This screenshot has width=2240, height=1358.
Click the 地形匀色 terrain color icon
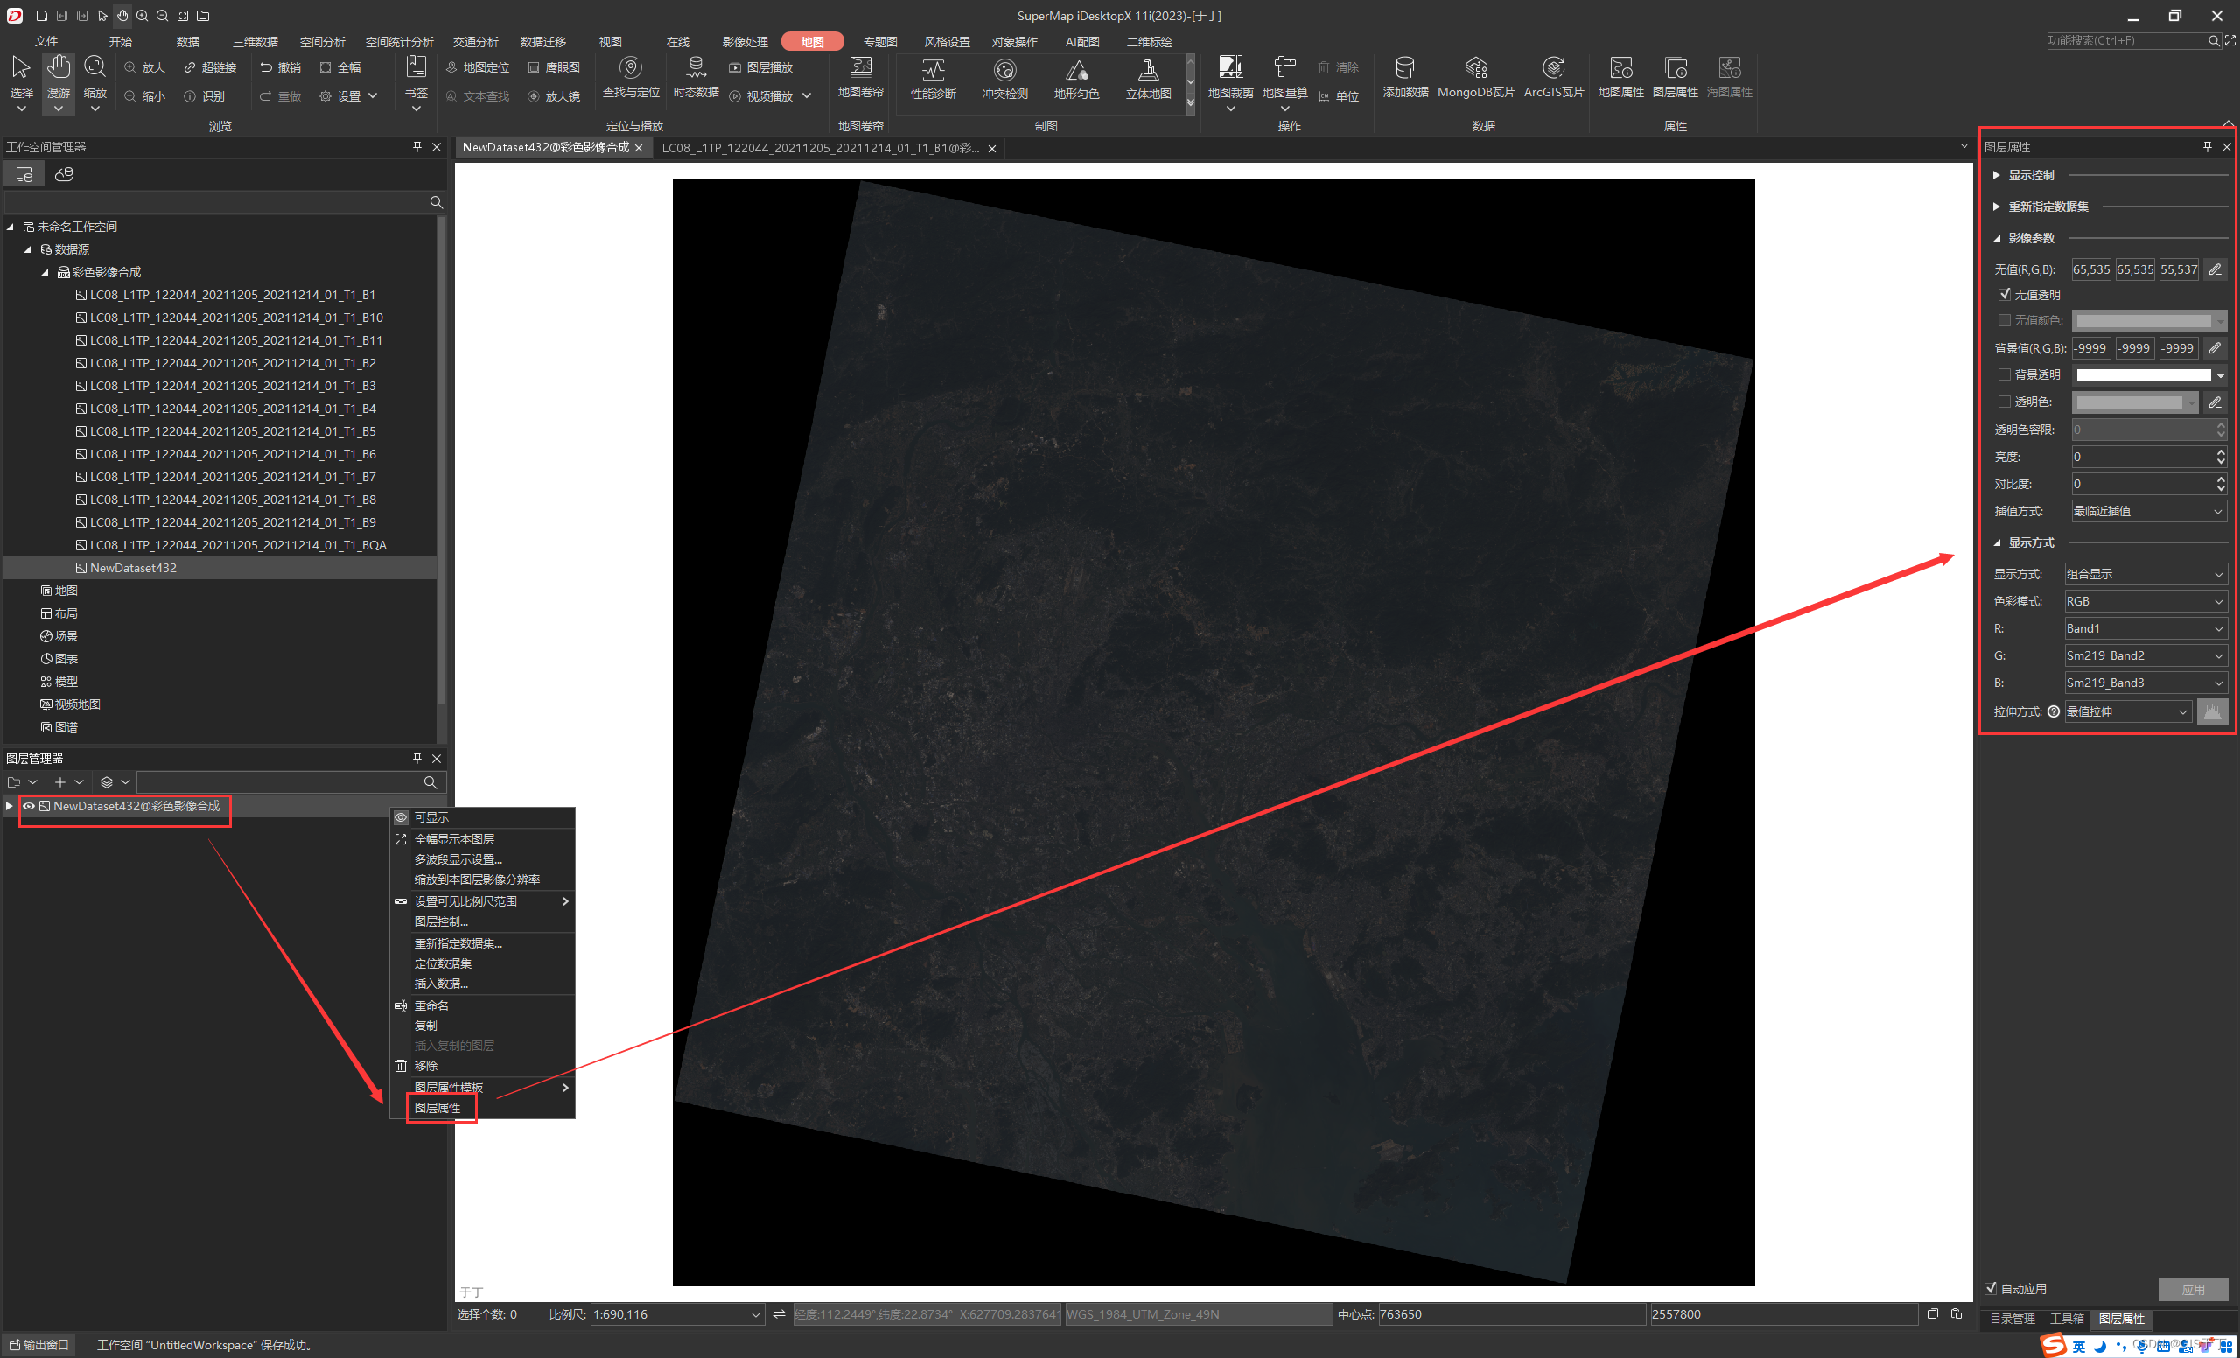pyautogui.click(x=1076, y=71)
